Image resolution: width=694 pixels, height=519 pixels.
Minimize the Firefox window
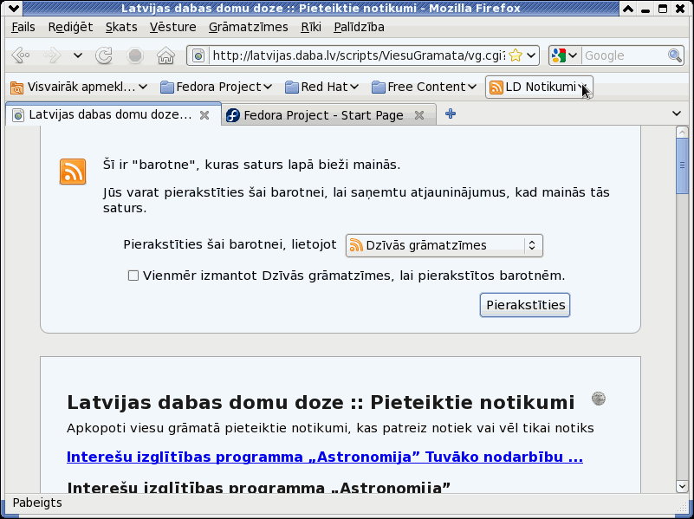coord(645,9)
